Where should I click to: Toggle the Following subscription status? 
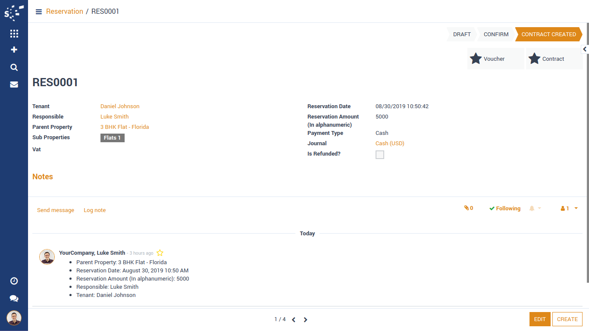[x=505, y=209]
